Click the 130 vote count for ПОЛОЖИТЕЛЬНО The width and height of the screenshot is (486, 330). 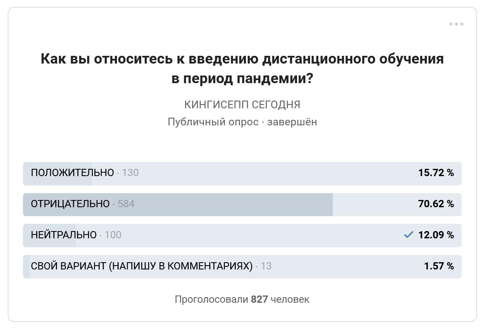tap(130, 173)
